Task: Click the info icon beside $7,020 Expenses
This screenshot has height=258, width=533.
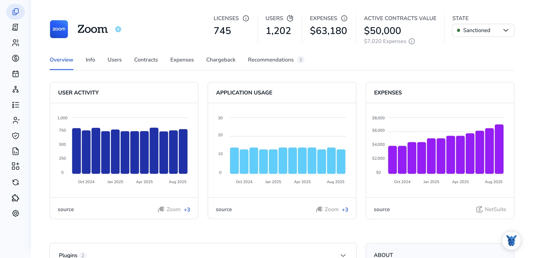Action: coord(412,41)
